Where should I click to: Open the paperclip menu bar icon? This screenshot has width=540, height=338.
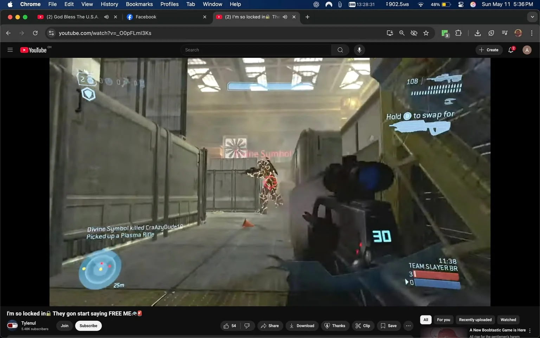click(x=340, y=4)
